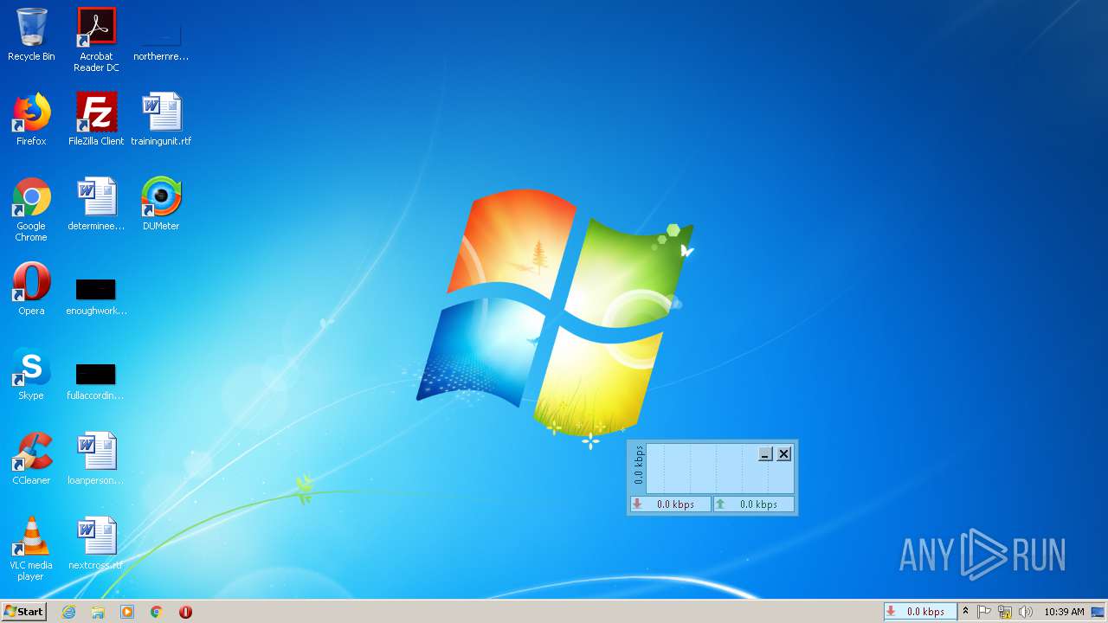The image size is (1108, 623).
Task: Open Windows Explorer from the taskbar
Action: 98,612
